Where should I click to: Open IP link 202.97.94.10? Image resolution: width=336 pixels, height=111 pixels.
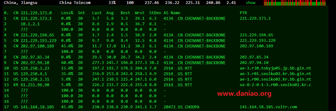pos(35,63)
